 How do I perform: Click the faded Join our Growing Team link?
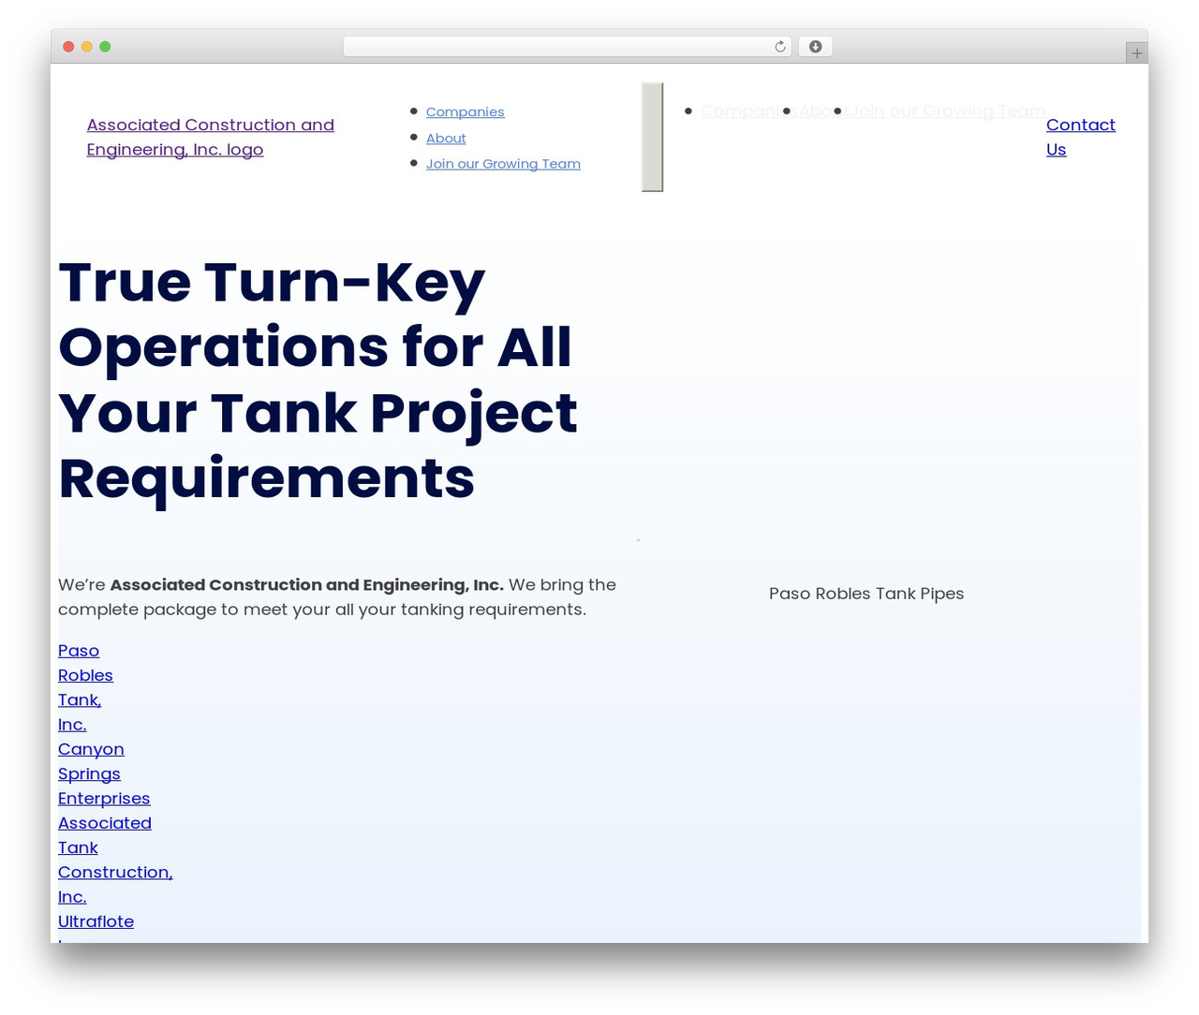tap(947, 110)
